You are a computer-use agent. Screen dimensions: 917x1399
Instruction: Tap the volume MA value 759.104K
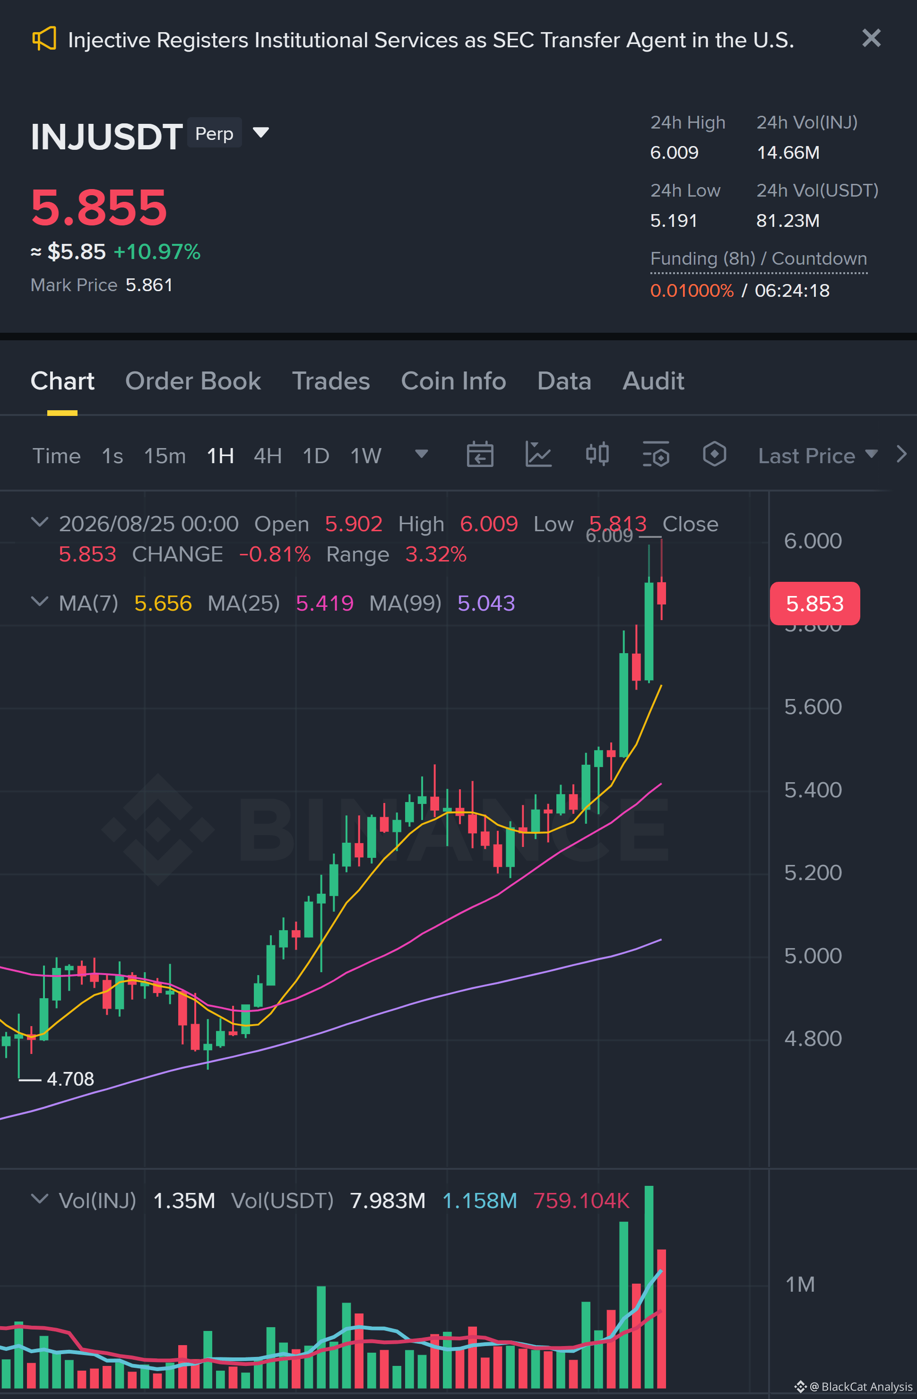tap(581, 1200)
